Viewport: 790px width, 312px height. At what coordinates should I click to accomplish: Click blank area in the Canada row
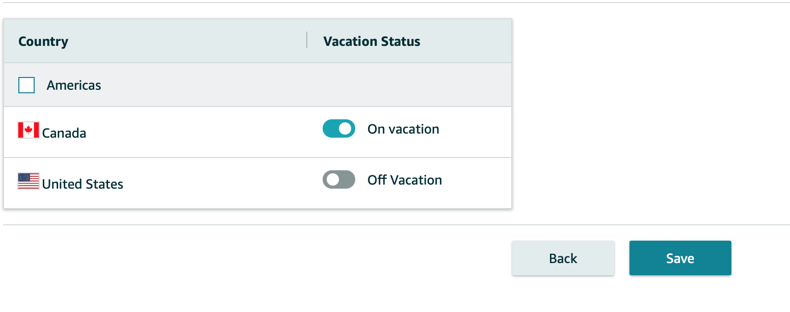[204, 133]
